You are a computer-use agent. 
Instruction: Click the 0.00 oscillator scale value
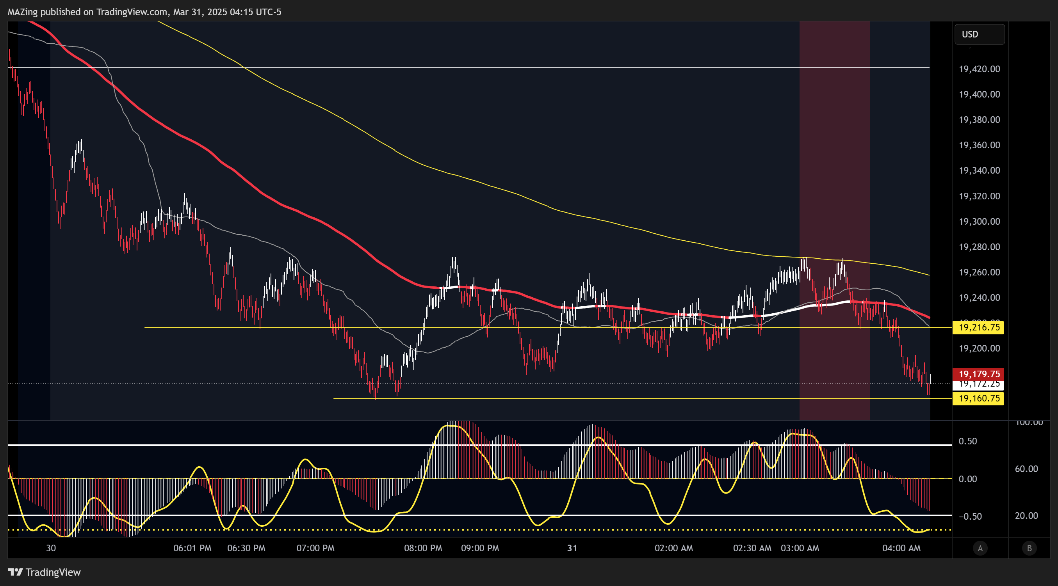point(968,479)
